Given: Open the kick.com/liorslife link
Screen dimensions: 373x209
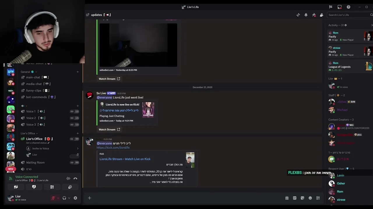Looking at the screenshot, I should 113,147.
